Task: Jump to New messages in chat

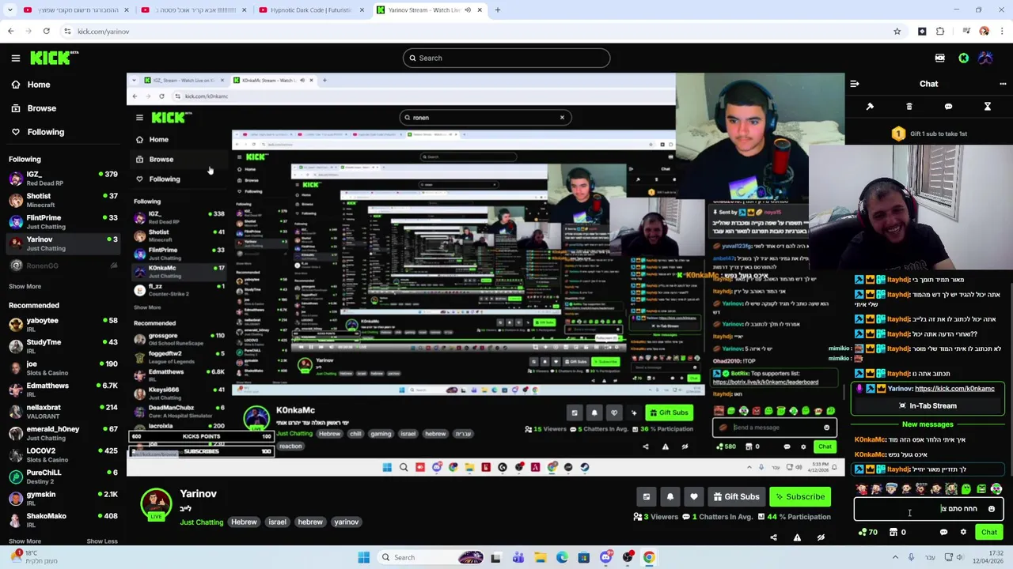Action: (x=928, y=424)
